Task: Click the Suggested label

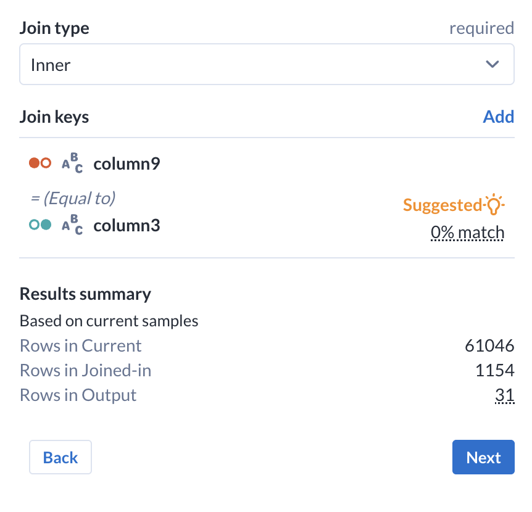Action: [443, 205]
